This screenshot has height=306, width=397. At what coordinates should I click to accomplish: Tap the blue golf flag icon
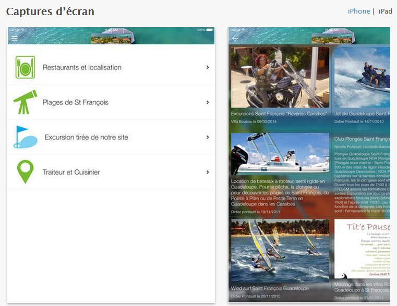(x=25, y=137)
